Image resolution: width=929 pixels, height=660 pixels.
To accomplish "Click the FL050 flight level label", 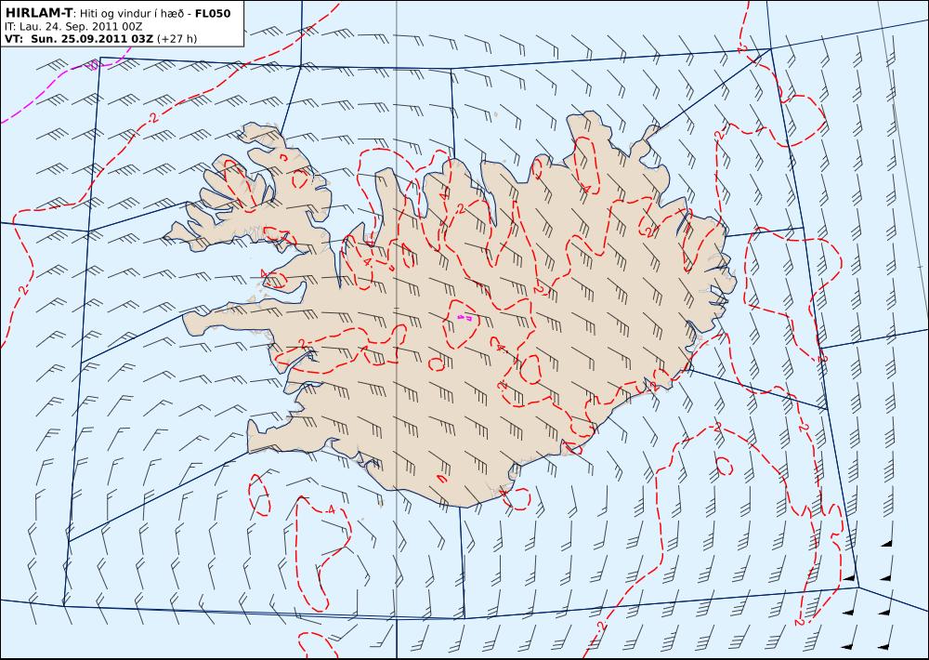I will (x=213, y=13).
